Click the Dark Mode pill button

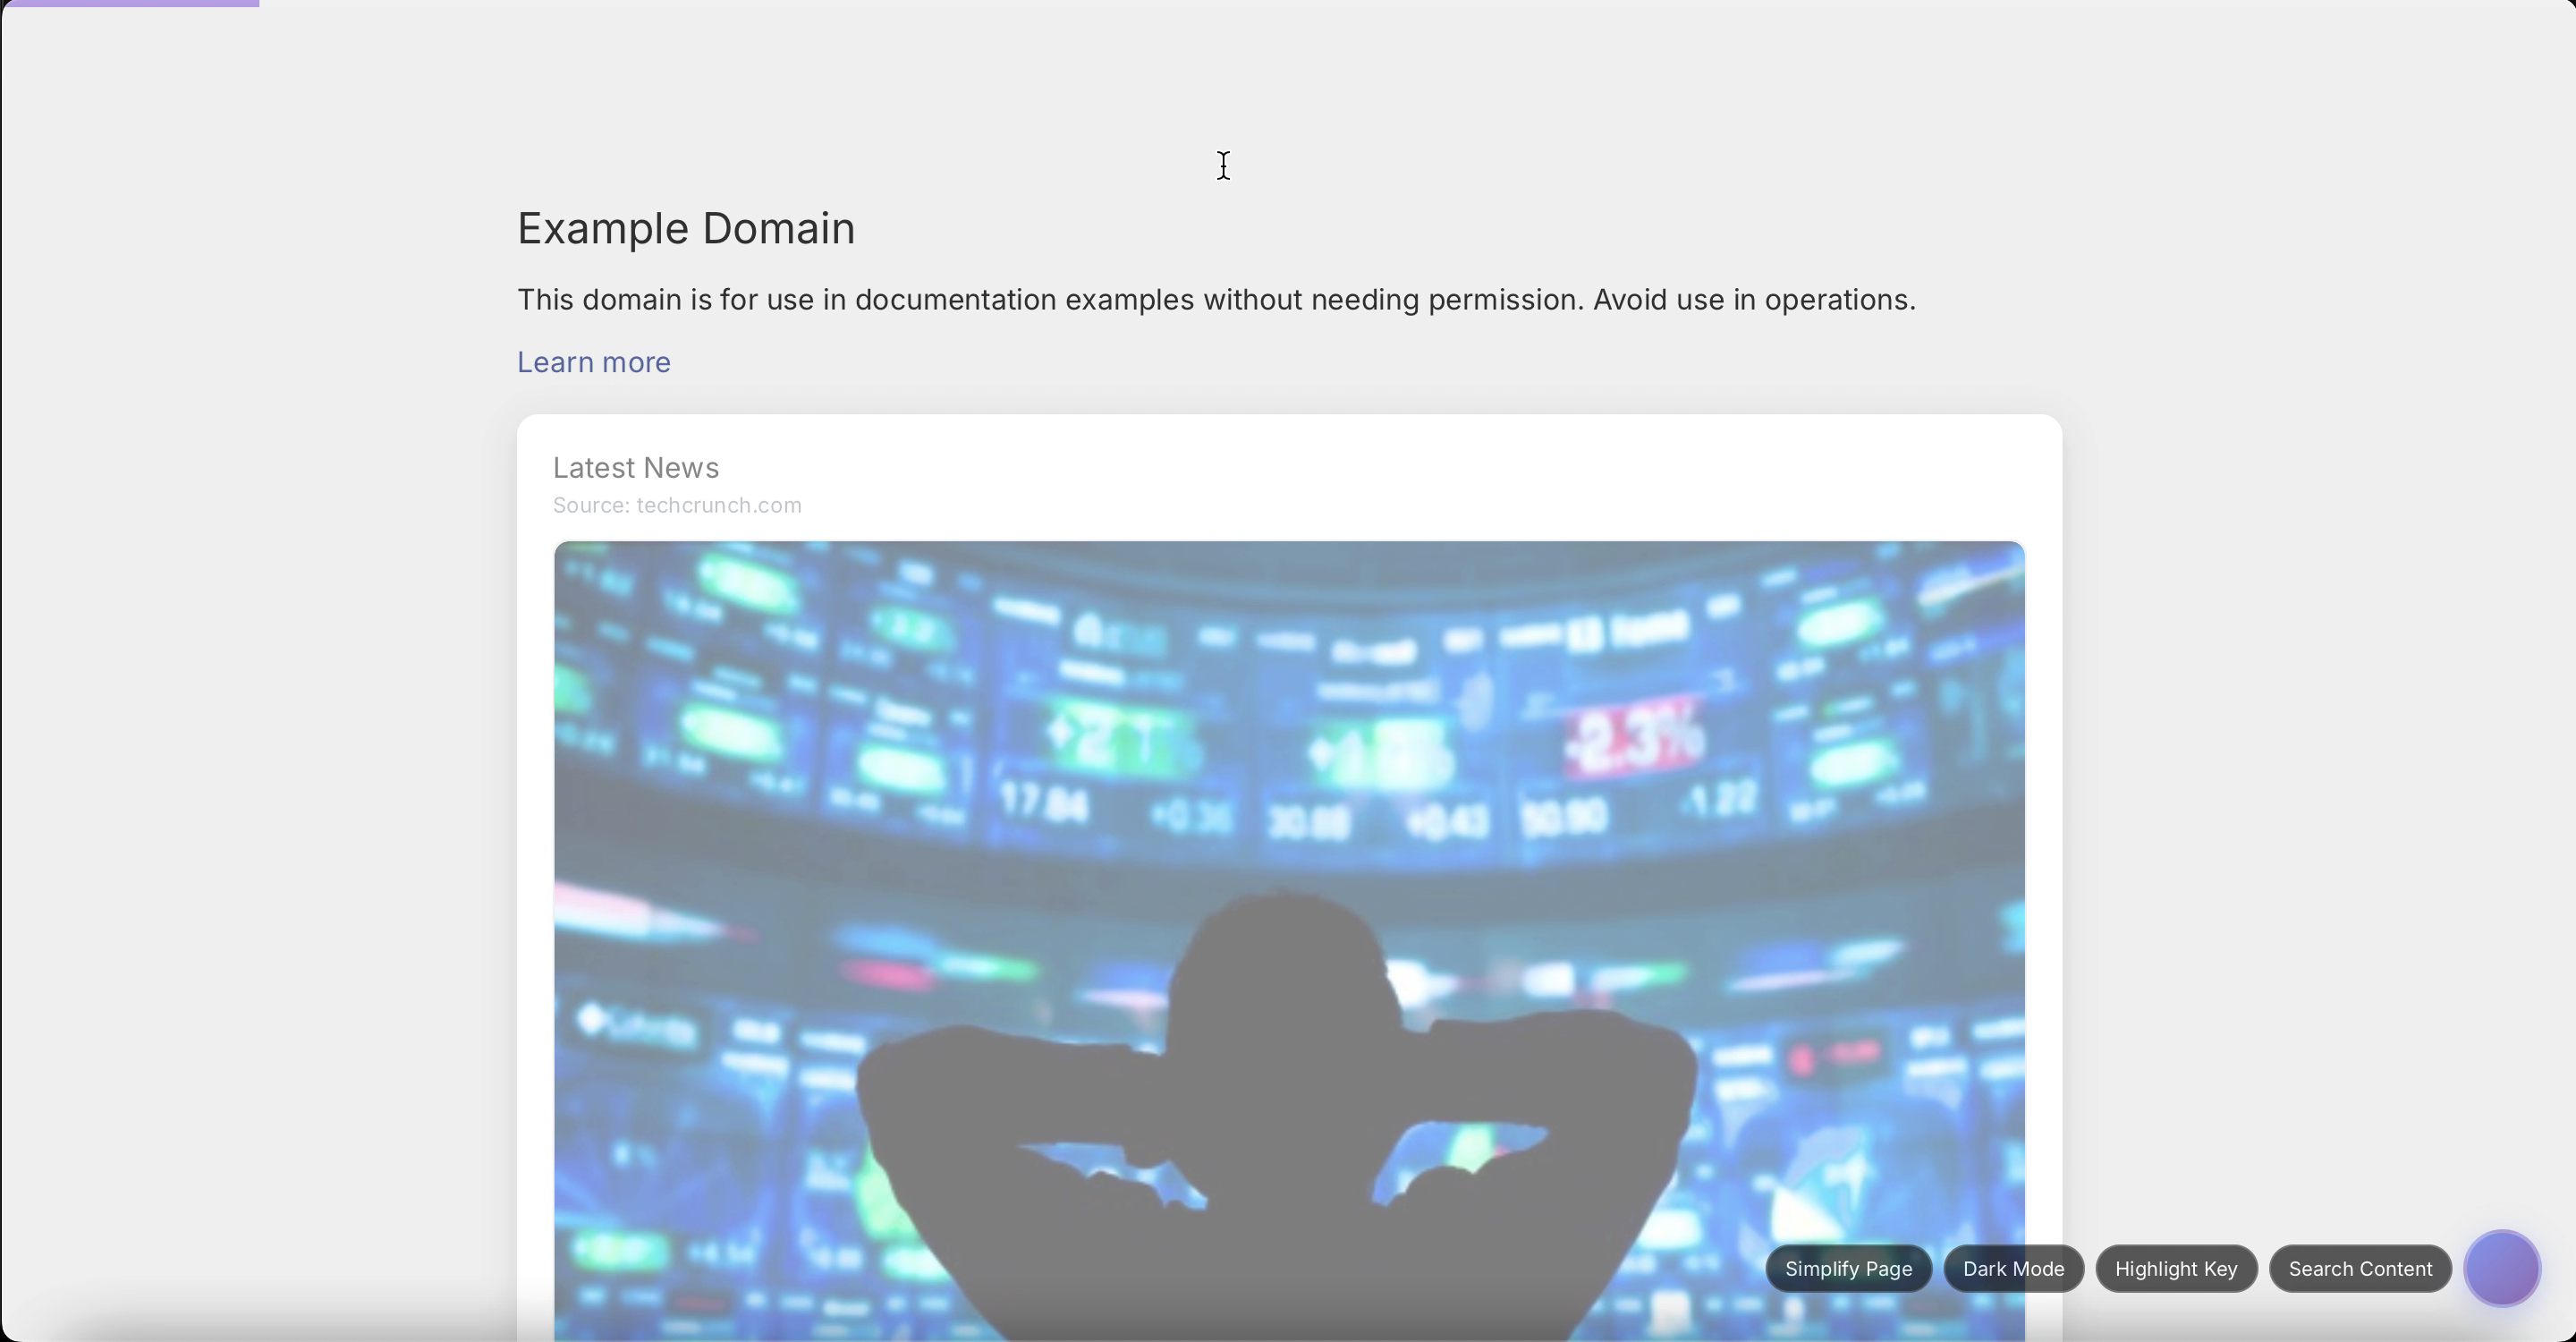click(x=2013, y=1268)
